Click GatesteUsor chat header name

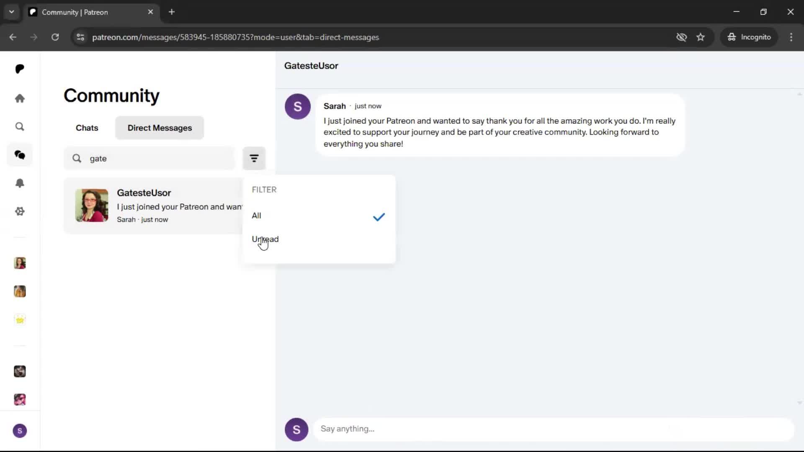click(311, 66)
